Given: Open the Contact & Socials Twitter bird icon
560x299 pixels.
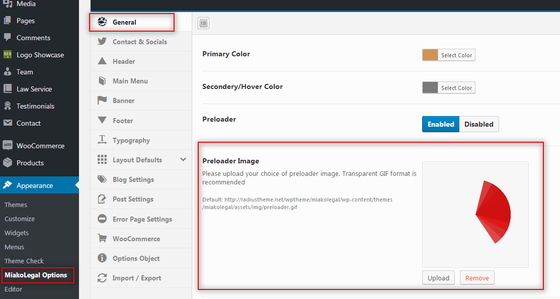Looking at the screenshot, I should [x=102, y=41].
